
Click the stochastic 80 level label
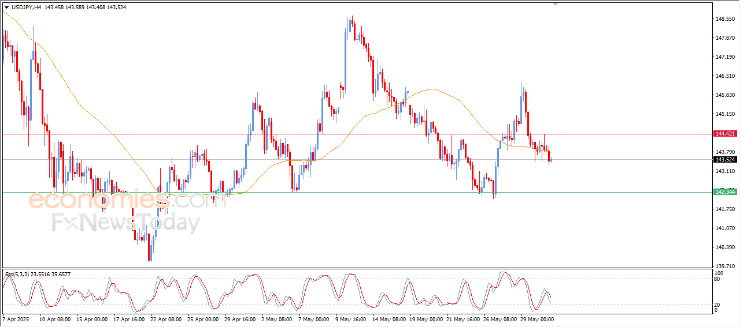point(719,279)
